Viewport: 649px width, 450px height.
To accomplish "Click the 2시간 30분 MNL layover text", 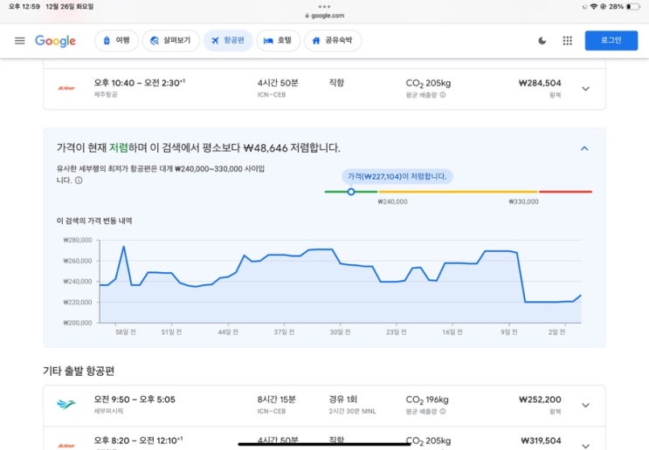I will (352, 411).
